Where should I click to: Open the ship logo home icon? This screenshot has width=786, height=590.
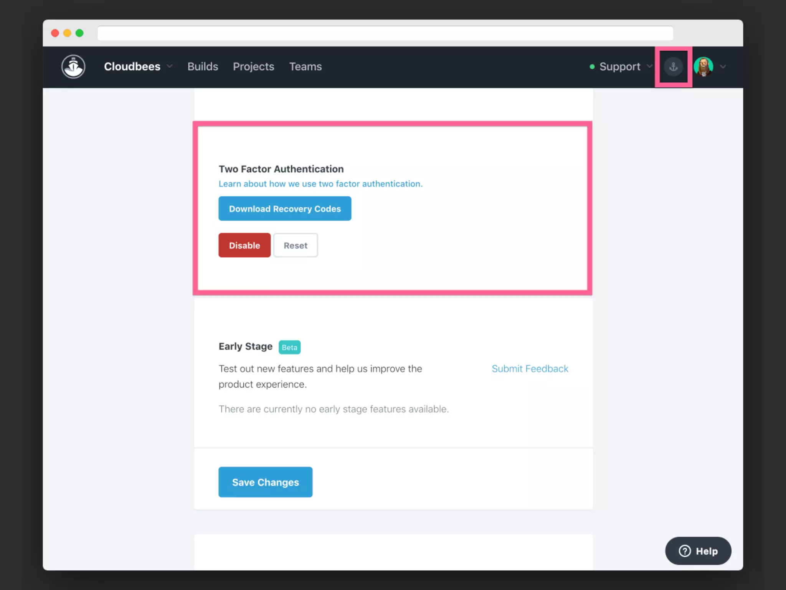[73, 66]
